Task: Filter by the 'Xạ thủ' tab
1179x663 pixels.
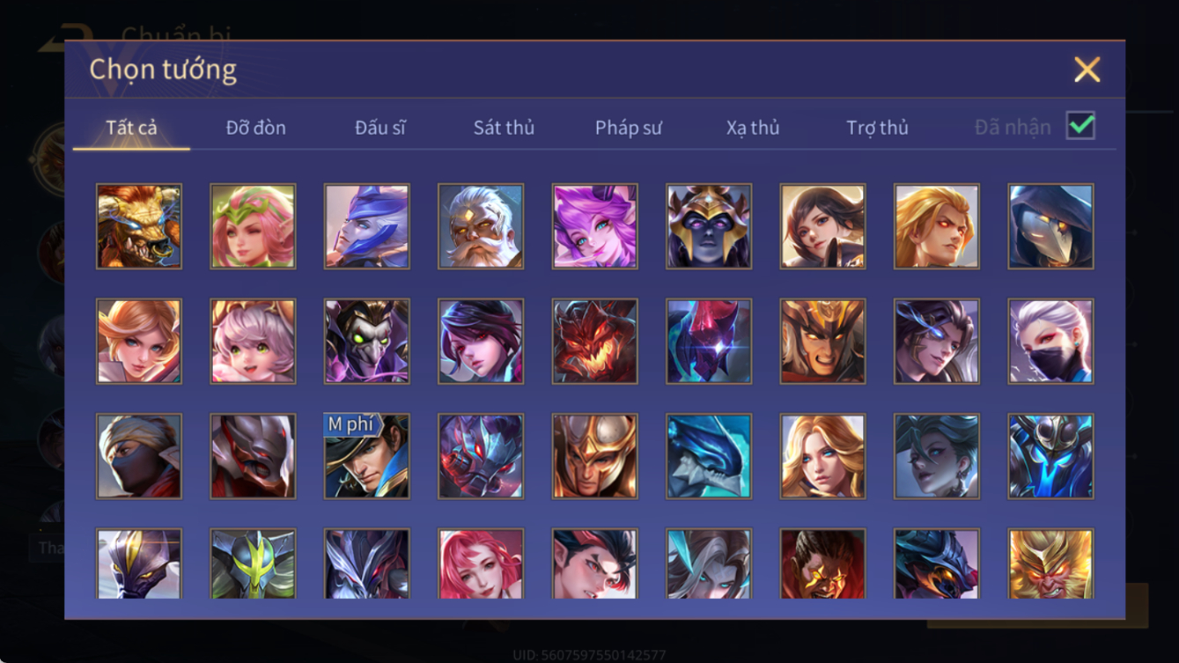Action: click(753, 128)
